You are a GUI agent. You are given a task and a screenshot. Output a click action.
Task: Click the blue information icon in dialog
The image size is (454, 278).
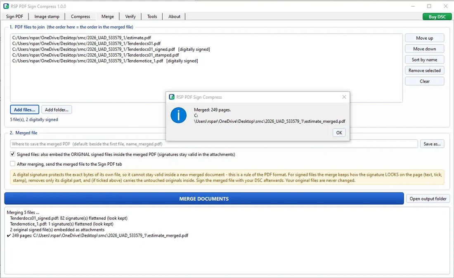pos(178,115)
